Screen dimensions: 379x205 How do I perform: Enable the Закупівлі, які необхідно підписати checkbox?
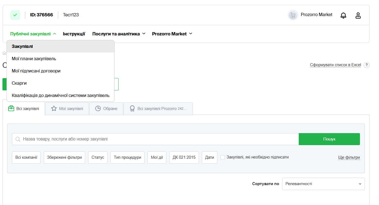coord(223,157)
